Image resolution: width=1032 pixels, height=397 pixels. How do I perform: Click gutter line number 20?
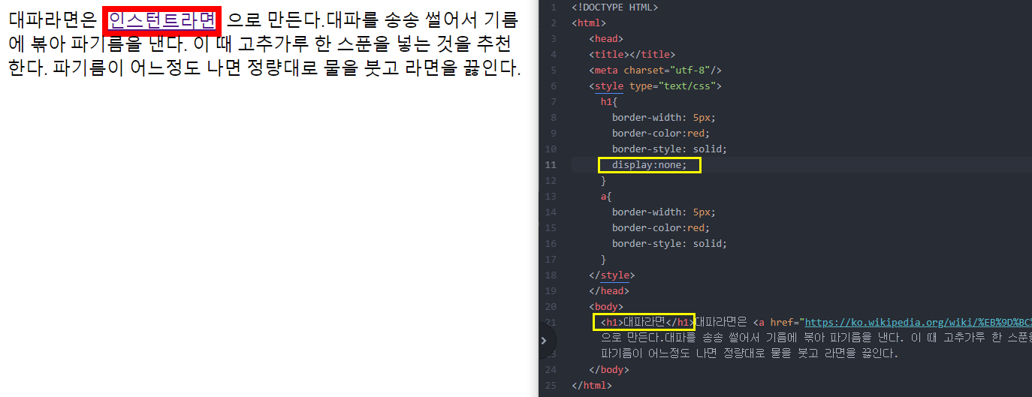coord(552,307)
